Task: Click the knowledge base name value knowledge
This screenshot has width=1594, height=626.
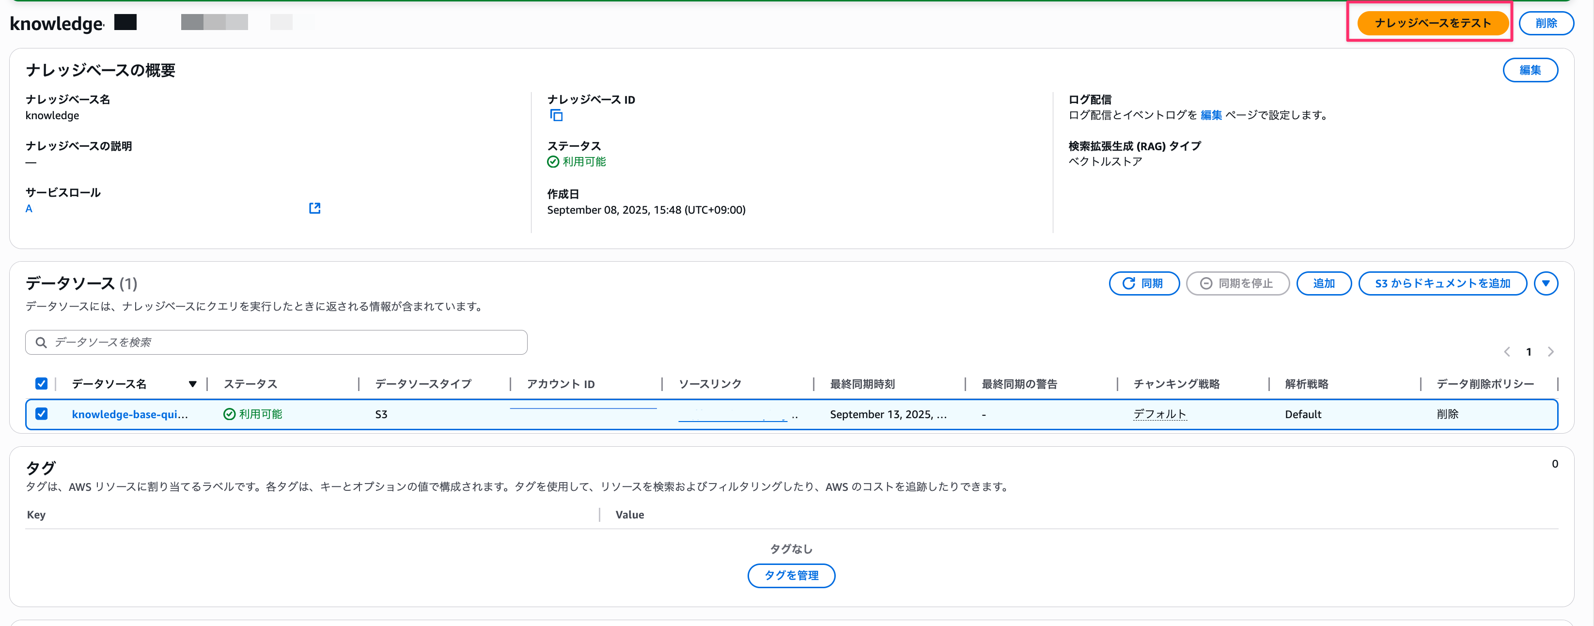Action: [52, 116]
